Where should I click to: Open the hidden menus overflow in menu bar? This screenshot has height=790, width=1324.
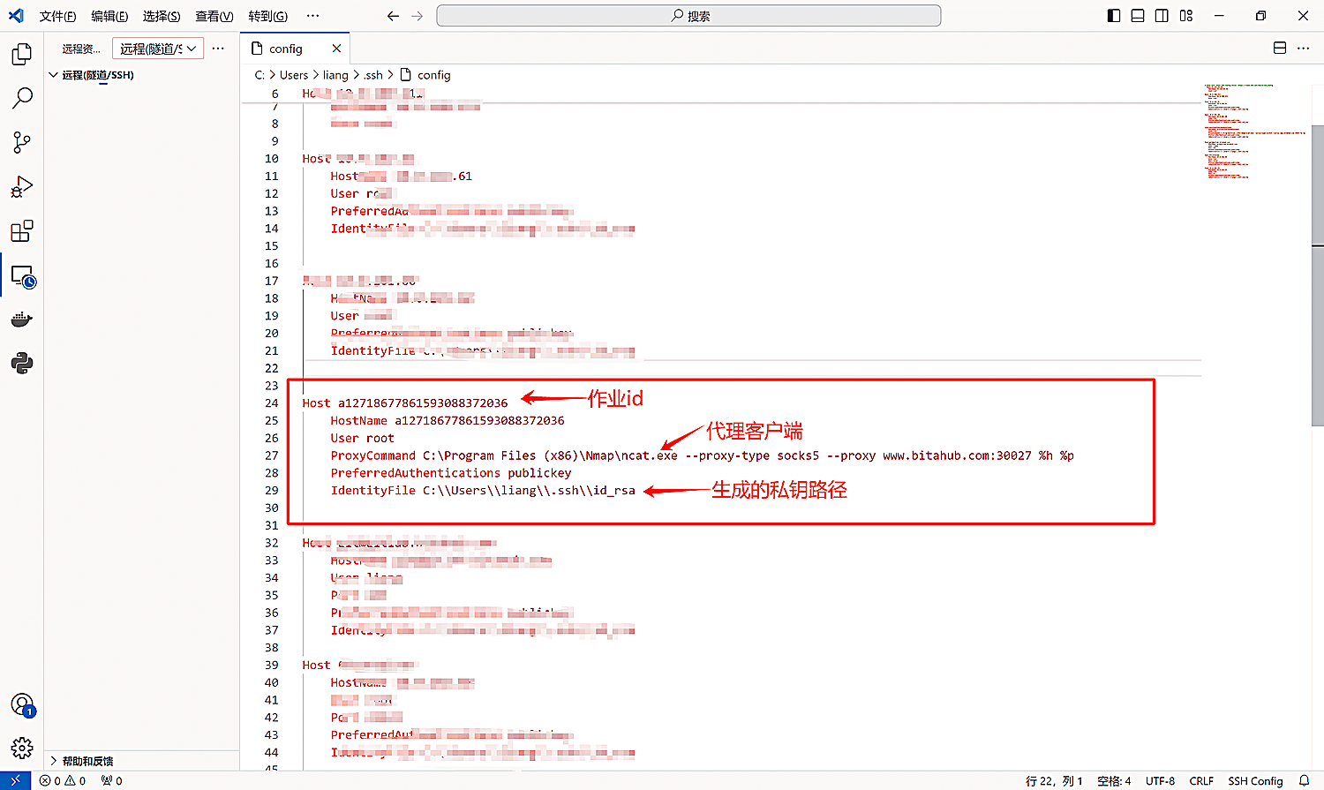coord(312,16)
